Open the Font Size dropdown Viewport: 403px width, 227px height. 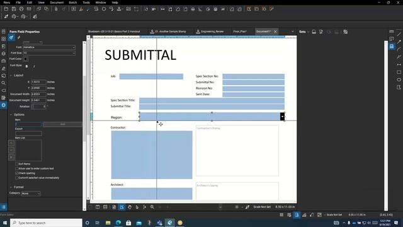point(49,53)
